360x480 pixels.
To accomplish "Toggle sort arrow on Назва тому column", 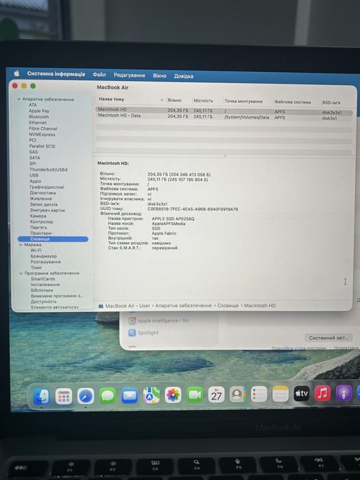I will tap(162, 100).
